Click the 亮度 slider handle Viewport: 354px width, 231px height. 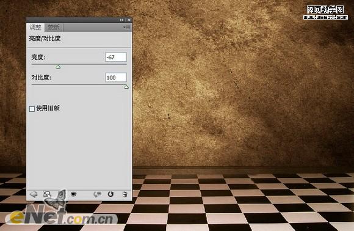58,67
